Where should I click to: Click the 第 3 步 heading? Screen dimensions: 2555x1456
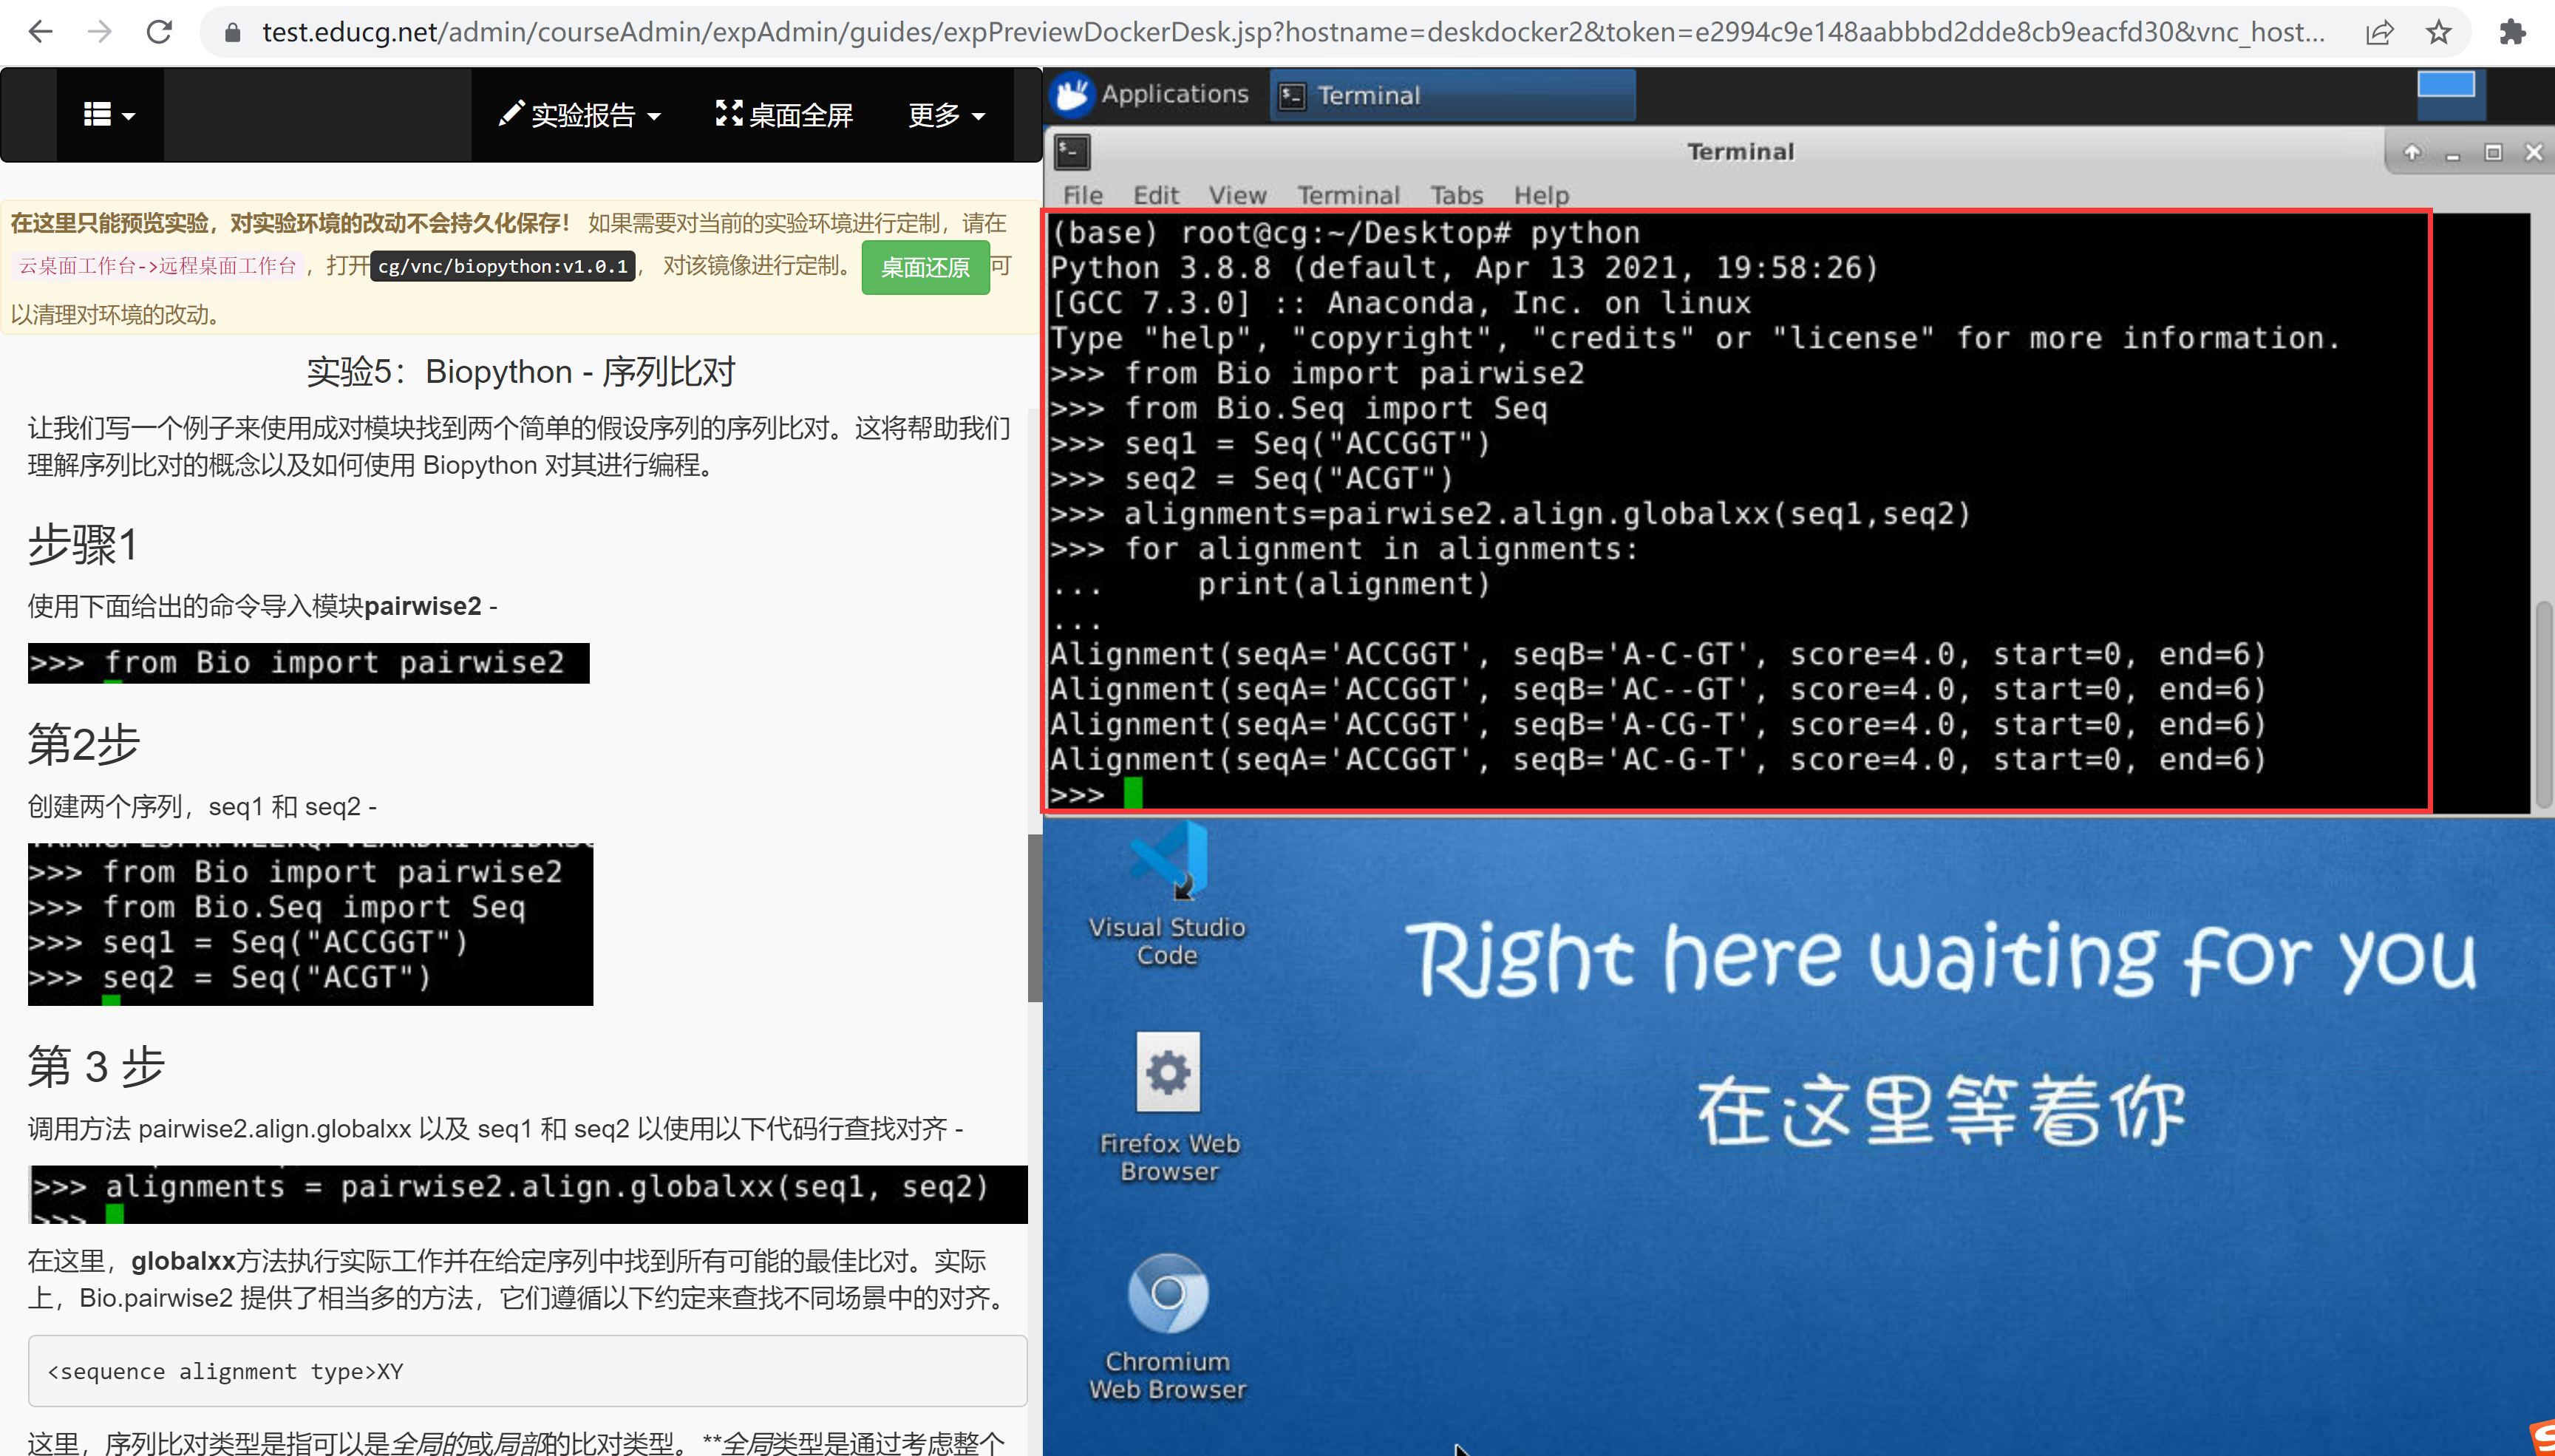(x=96, y=1066)
